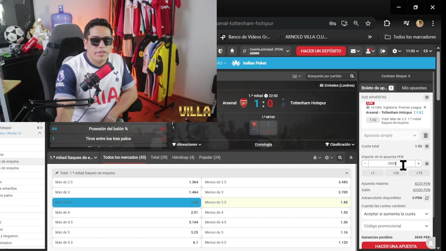Viewport: 446px width, 251px height.
Task: Open the Cuota total settings gear
Action: (427, 146)
